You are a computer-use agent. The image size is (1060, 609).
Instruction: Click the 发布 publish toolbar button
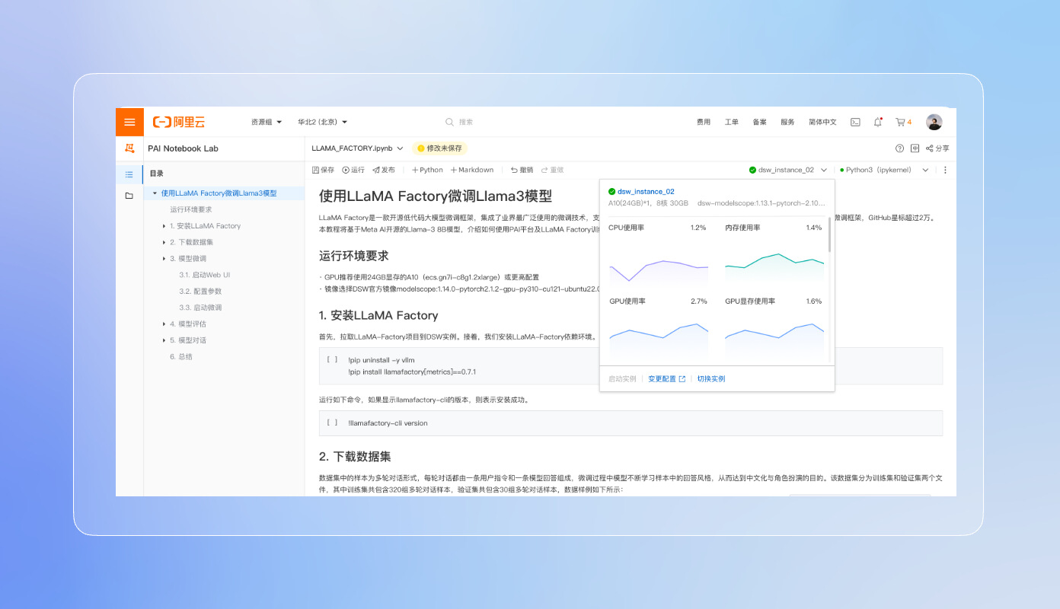click(384, 170)
